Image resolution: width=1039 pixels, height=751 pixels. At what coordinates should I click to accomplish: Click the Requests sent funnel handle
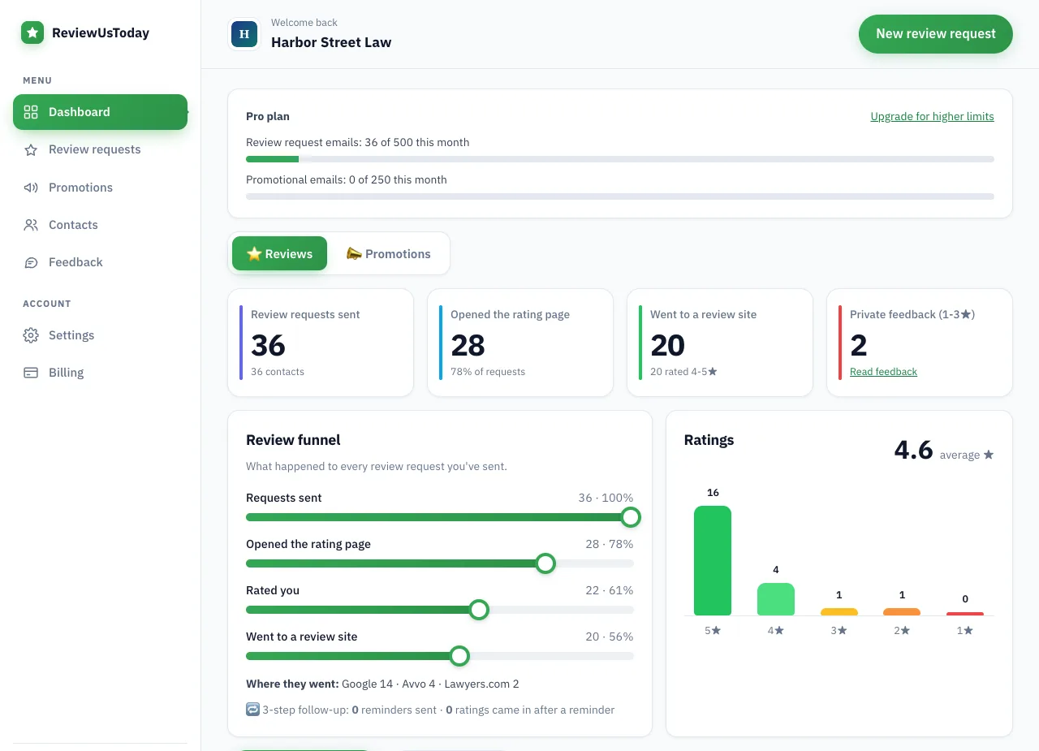click(631, 517)
